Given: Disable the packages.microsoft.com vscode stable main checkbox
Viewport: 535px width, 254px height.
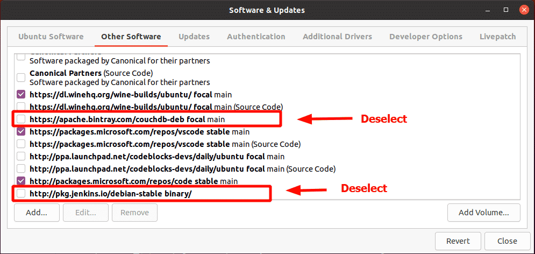Looking at the screenshot, I should [x=21, y=131].
